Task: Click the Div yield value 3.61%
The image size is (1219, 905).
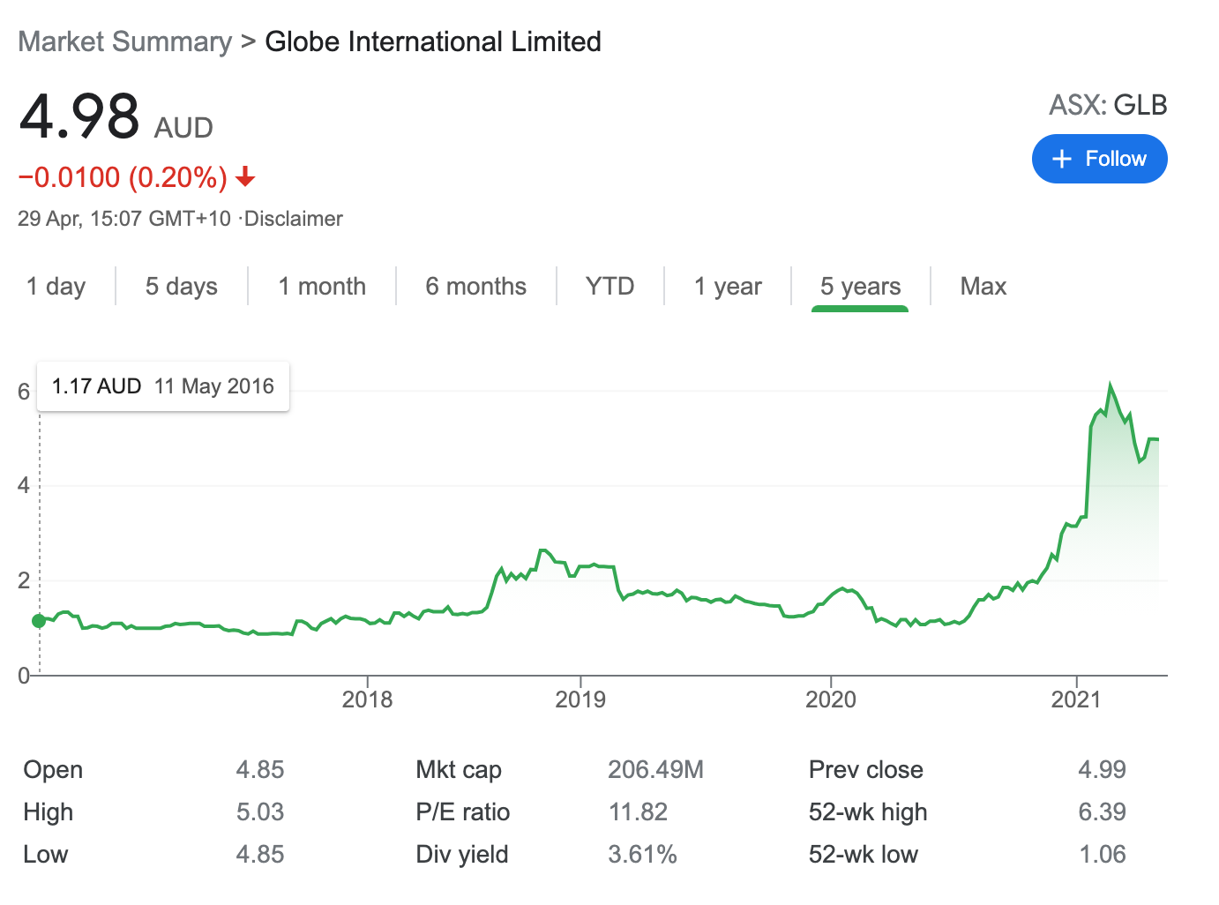Action: point(643,854)
